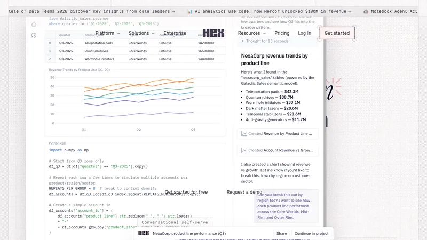
Task: Open the Resources dropdown menu
Action: click(252, 33)
